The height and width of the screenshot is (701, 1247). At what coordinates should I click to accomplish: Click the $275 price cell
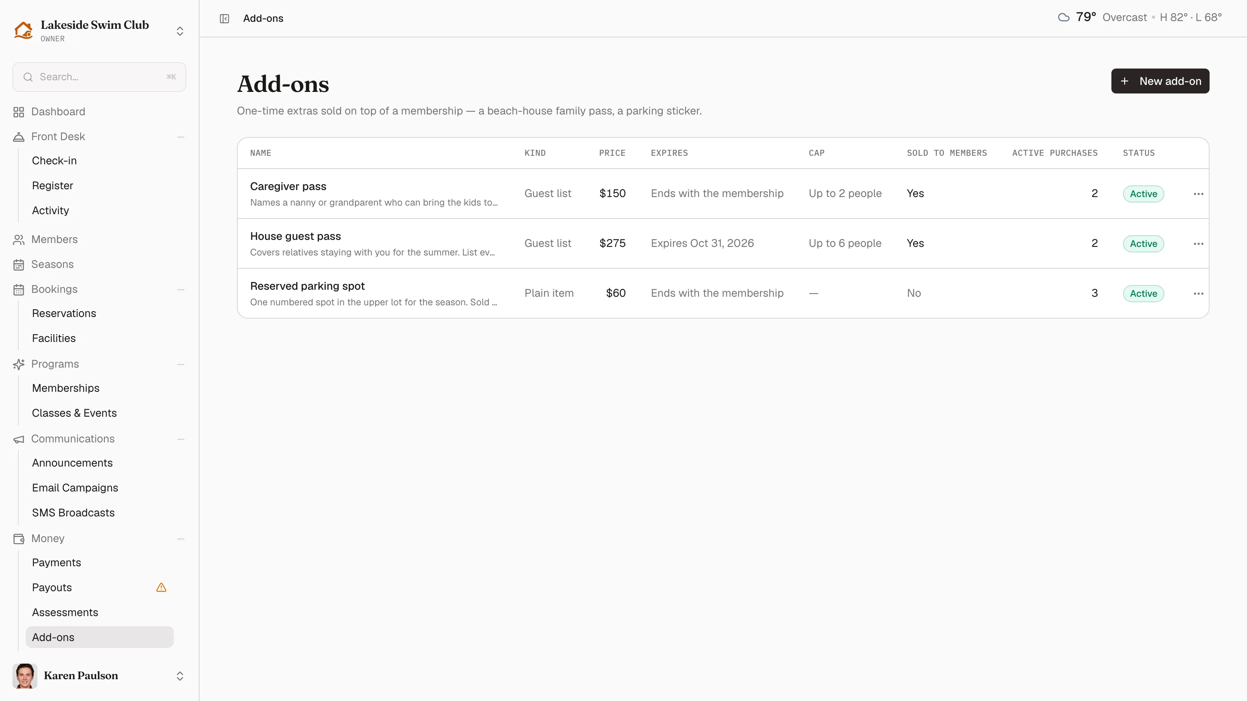pyautogui.click(x=612, y=243)
